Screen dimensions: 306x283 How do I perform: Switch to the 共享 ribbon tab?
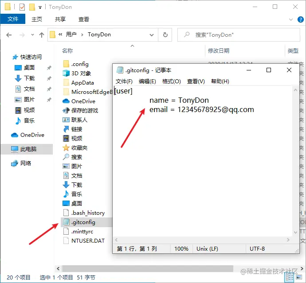[x=60, y=19]
